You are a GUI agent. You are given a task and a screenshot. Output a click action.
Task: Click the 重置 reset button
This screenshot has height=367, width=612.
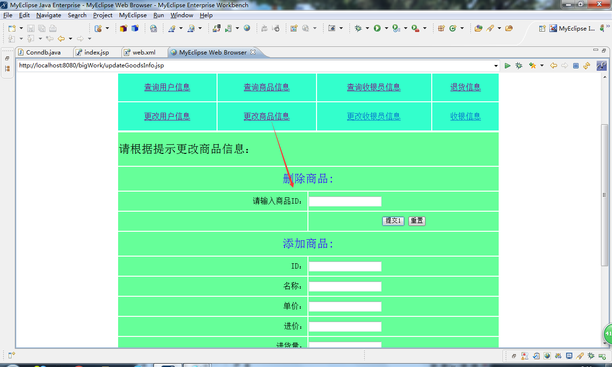pyautogui.click(x=417, y=221)
